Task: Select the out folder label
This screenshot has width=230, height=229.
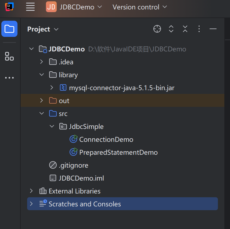Action: [64, 101]
